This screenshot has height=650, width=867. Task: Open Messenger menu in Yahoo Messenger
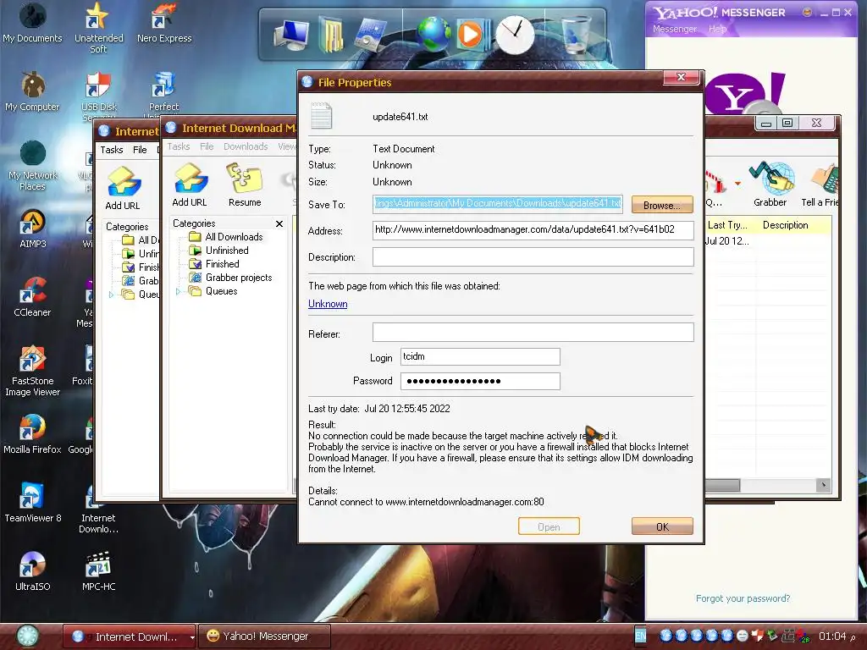point(675,29)
